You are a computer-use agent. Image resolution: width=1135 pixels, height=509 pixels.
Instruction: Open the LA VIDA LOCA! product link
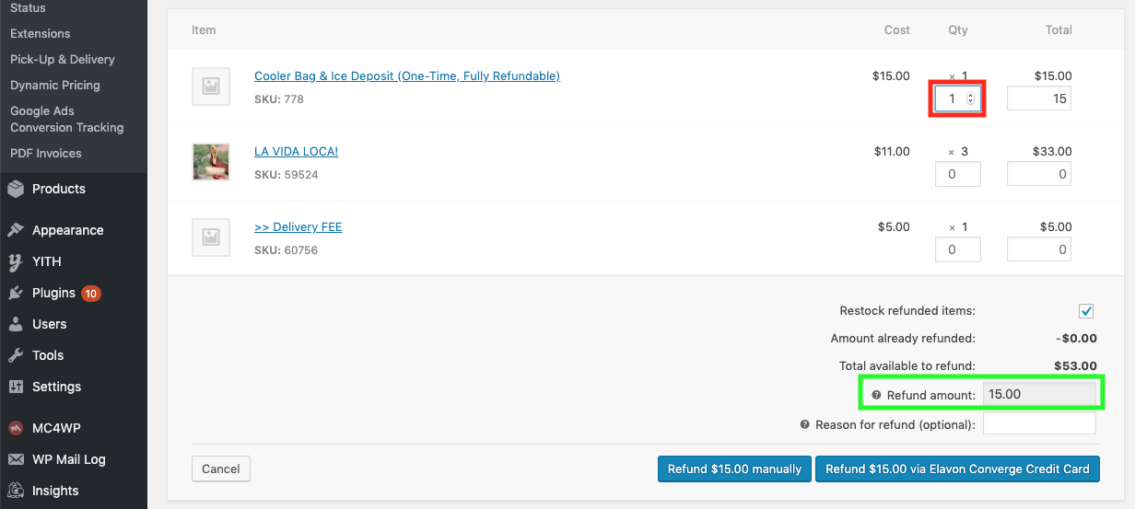[297, 151]
